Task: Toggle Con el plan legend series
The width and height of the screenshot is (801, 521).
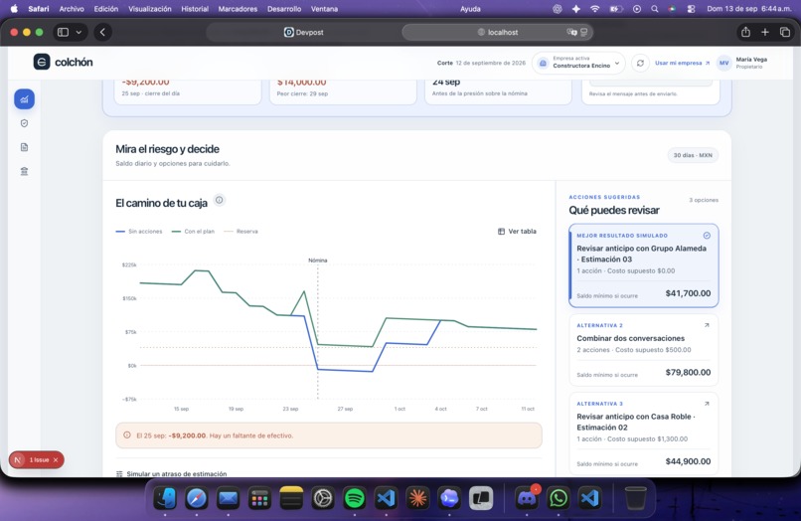Action: [193, 231]
